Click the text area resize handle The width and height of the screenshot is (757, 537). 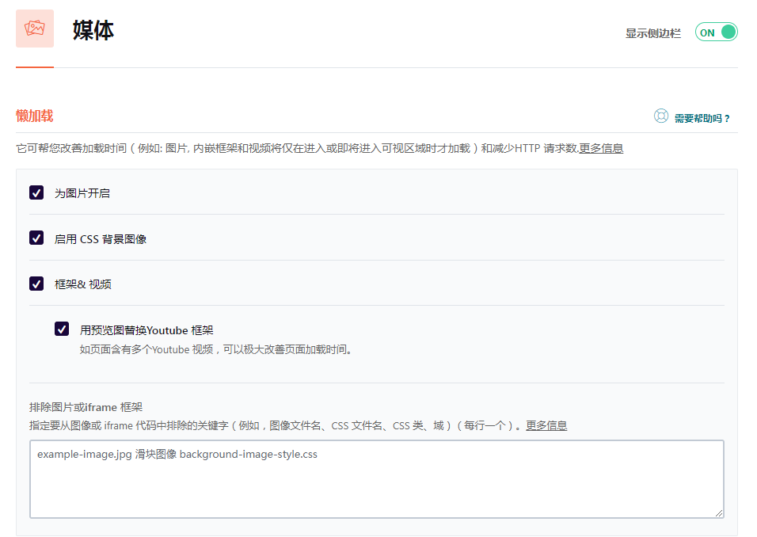[719, 513]
